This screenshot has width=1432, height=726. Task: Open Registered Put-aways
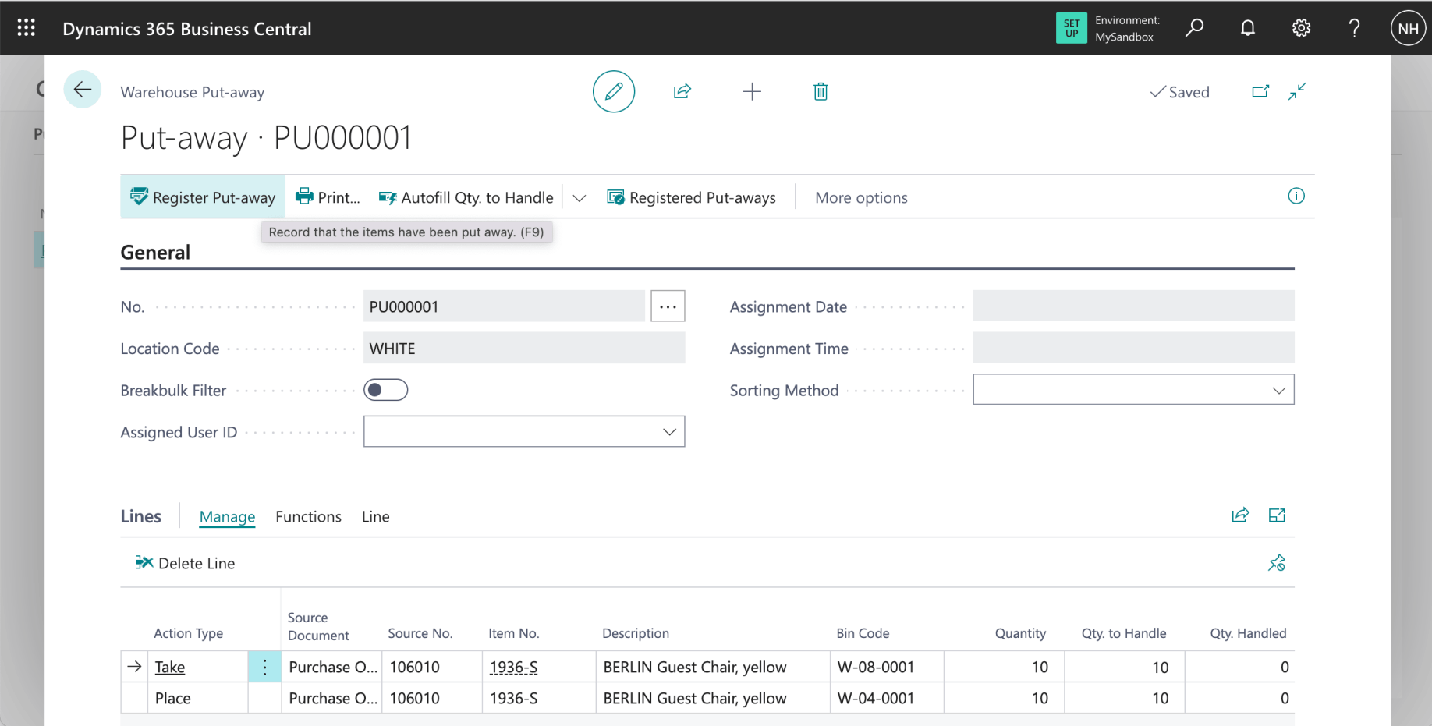click(692, 198)
